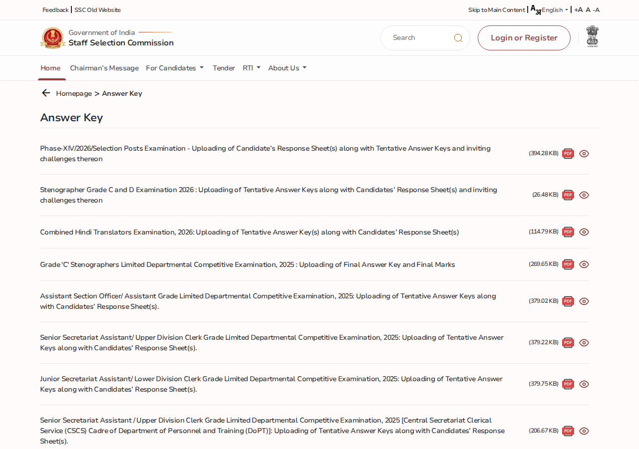Image resolution: width=639 pixels, height=449 pixels.
Task: Expand the RTI dropdown menu
Action: click(252, 68)
